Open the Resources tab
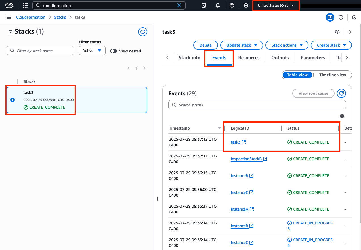This screenshot has height=250, width=361. pos(249,58)
